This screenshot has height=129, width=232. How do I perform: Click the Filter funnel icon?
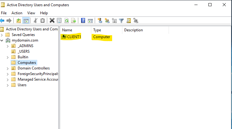pyautogui.click(x=121, y=21)
